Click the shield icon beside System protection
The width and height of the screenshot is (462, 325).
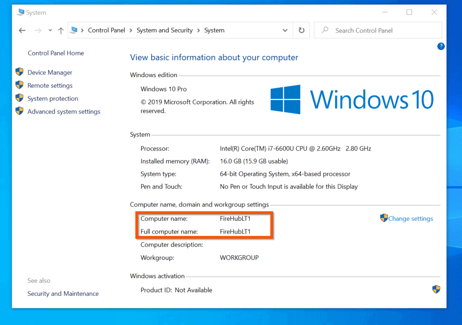click(19, 98)
